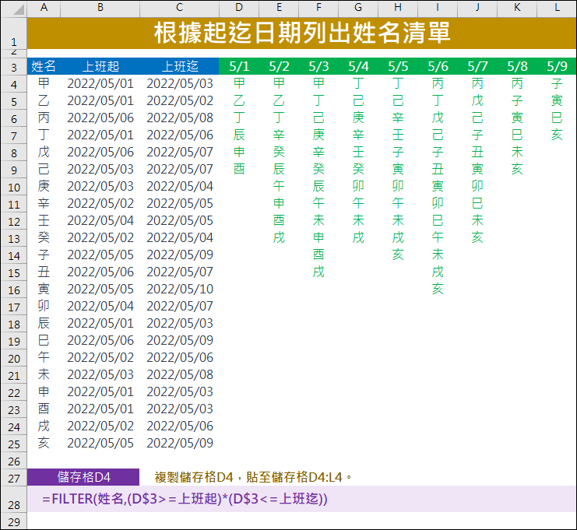Click the purple 儲存格D4 label cell
577x530 pixels.
[83, 477]
